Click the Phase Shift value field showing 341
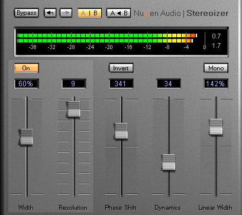Viewport: 242px width, 215px height. (x=121, y=84)
